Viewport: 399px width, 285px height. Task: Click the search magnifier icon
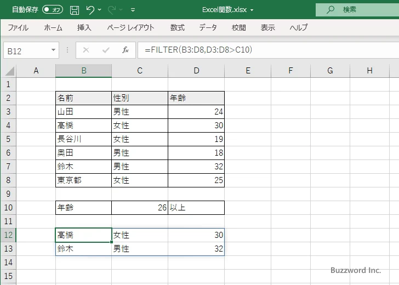click(x=330, y=10)
